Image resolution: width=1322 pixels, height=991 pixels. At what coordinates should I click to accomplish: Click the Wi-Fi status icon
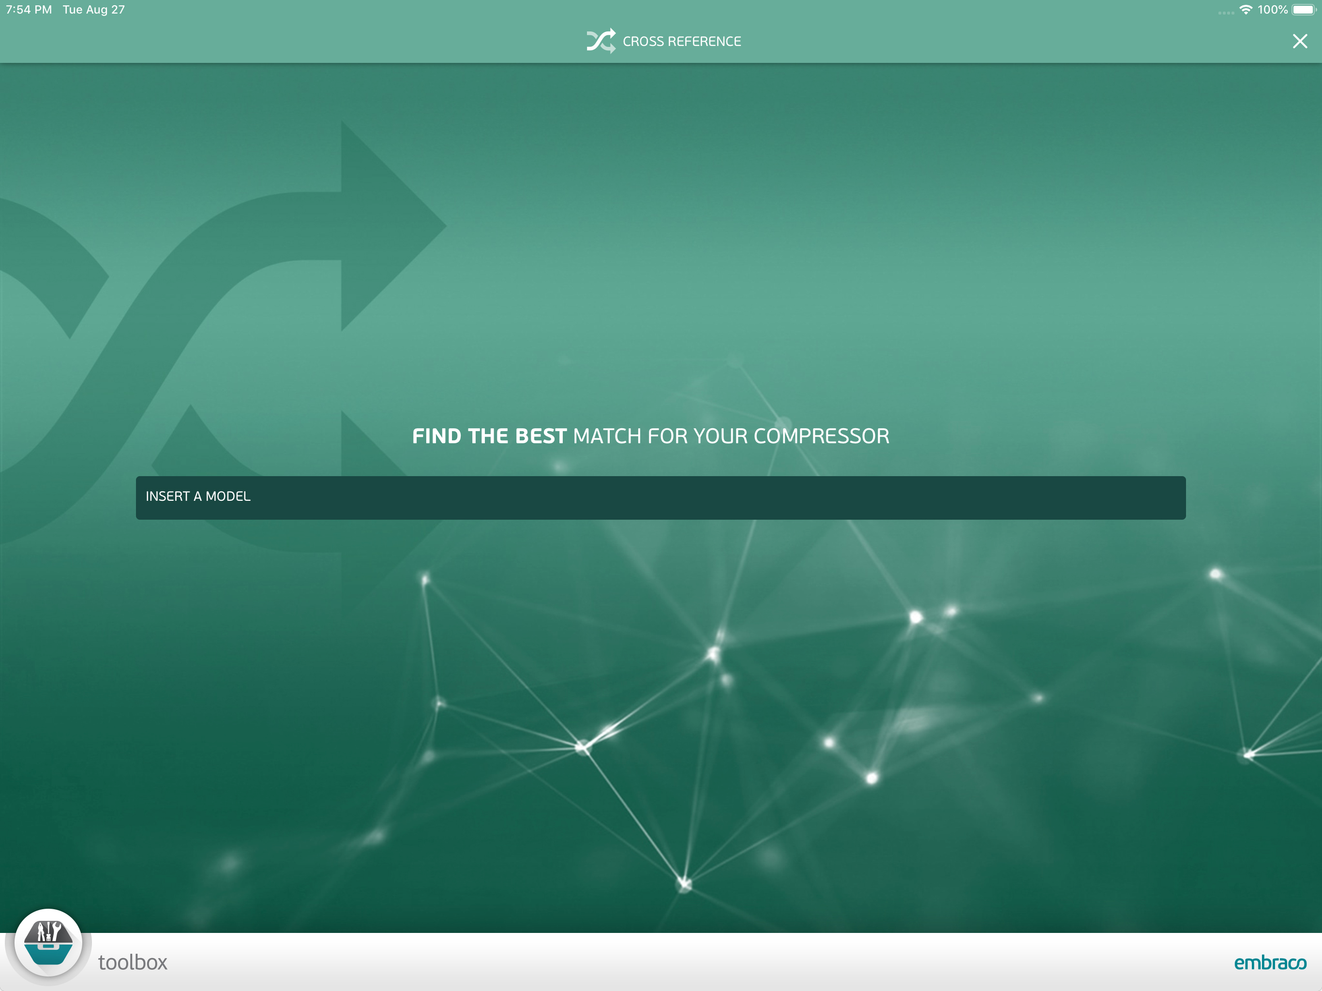(1246, 10)
